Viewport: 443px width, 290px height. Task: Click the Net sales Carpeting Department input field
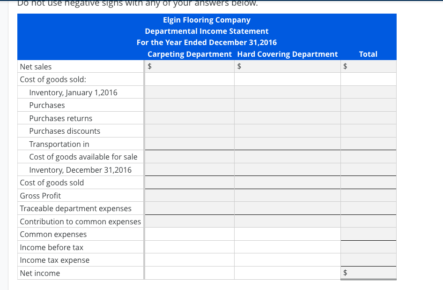[x=190, y=66]
